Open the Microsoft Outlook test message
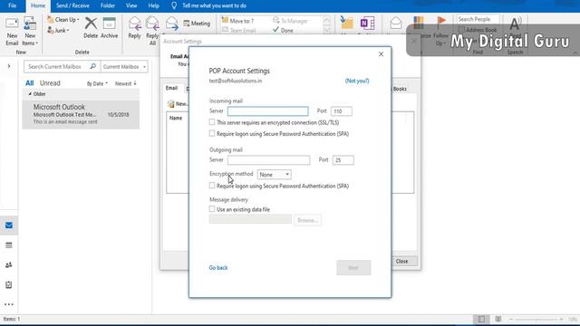This screenshot has width=580, height=326. tap(81, 114)
